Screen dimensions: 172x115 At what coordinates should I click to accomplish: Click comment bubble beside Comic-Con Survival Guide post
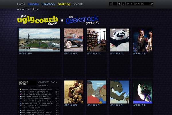click(58, 94)
